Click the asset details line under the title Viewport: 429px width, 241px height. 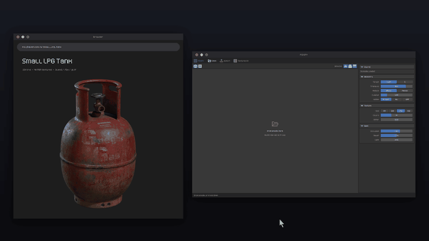coord(49,70)
